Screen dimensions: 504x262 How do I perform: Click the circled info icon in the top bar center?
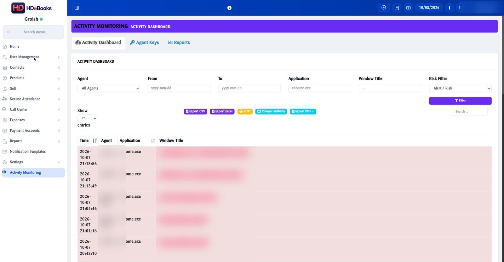(x=229, y=8)
